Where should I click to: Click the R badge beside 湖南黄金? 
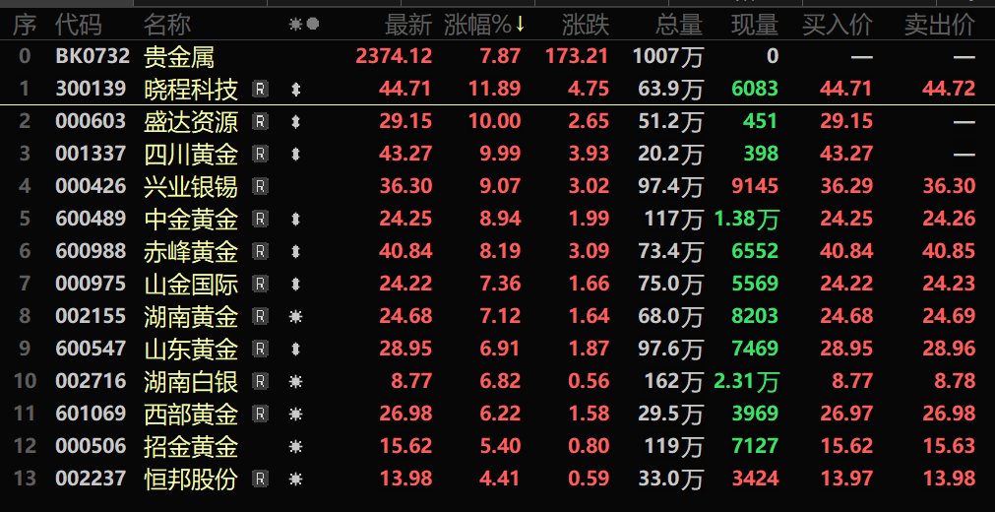tap(260, 316)
